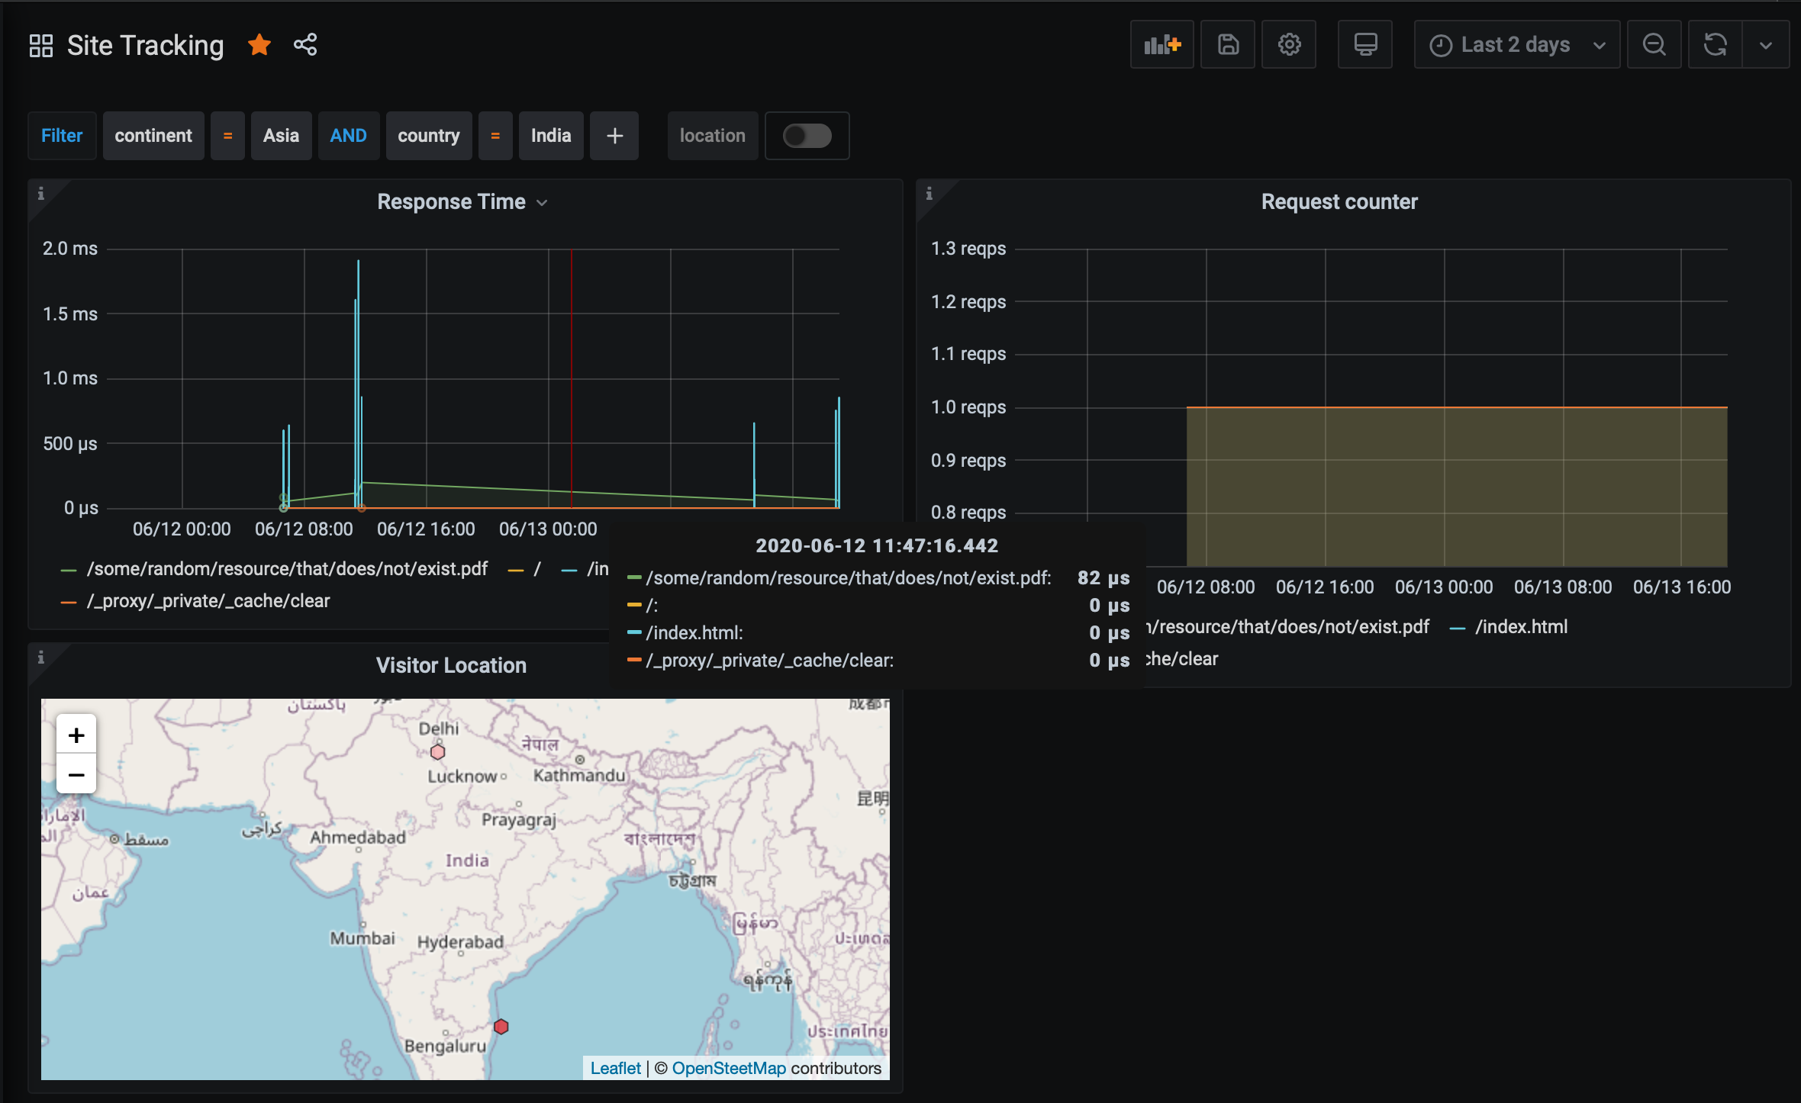Select the India filter value
The width and height of the screenshot is (1801, 1103).
coord(550,136)
